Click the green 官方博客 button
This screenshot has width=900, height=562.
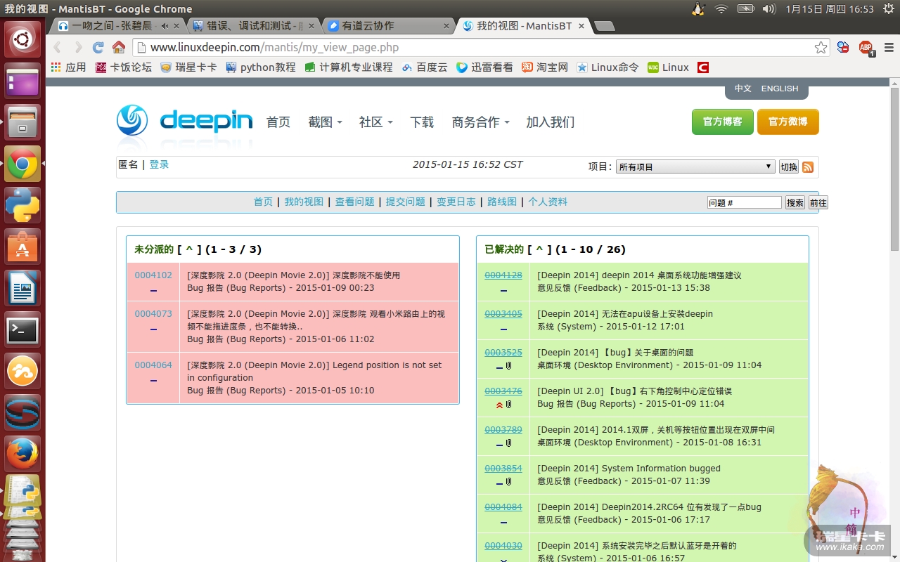722,122
